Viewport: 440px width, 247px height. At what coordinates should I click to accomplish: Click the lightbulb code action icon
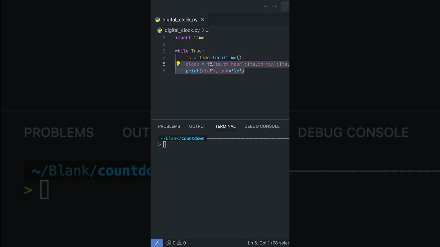tap(178, 64)
